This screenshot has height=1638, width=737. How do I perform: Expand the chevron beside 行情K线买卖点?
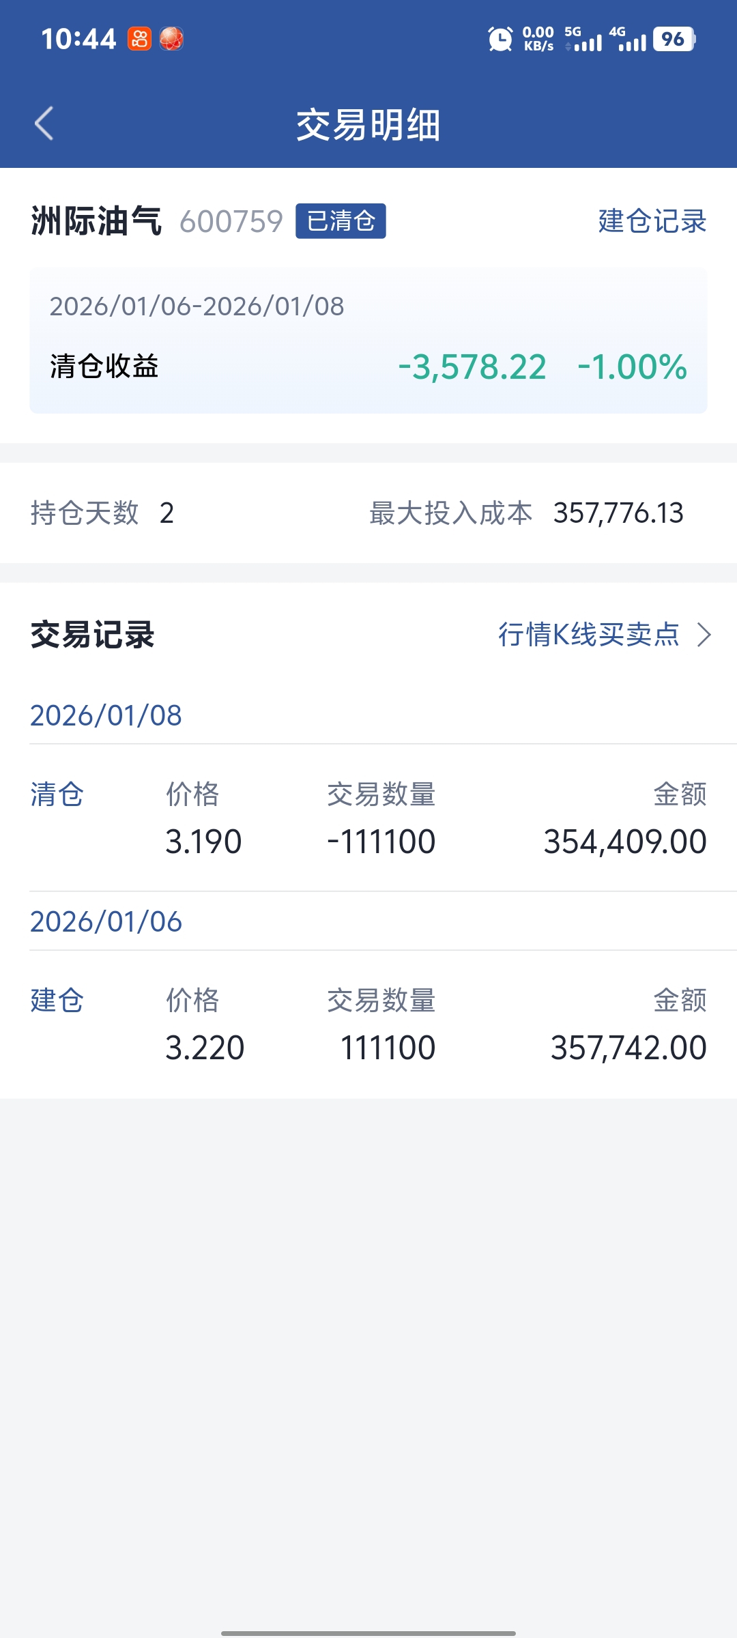[704, 635]
